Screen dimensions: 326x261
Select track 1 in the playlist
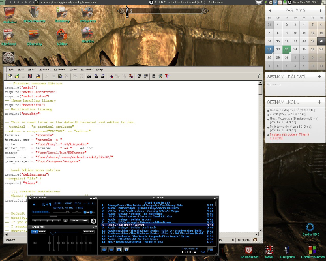(157, 205)
